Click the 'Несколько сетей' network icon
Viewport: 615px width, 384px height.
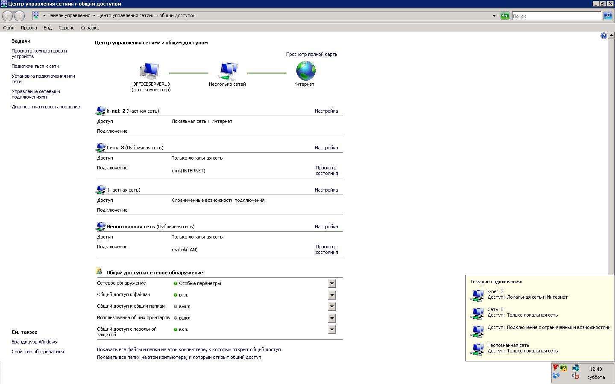[x=228, y=71]
